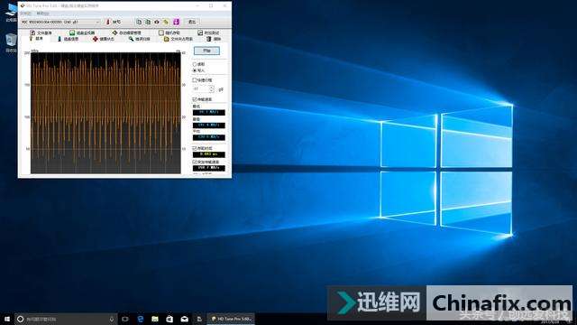
Task: Toggle the Access time checkbox
Action: (195, 148)
